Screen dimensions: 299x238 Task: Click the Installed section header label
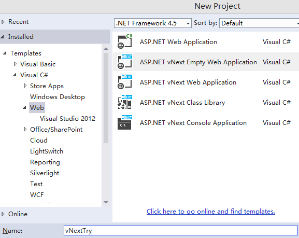(x=21, y=37)
